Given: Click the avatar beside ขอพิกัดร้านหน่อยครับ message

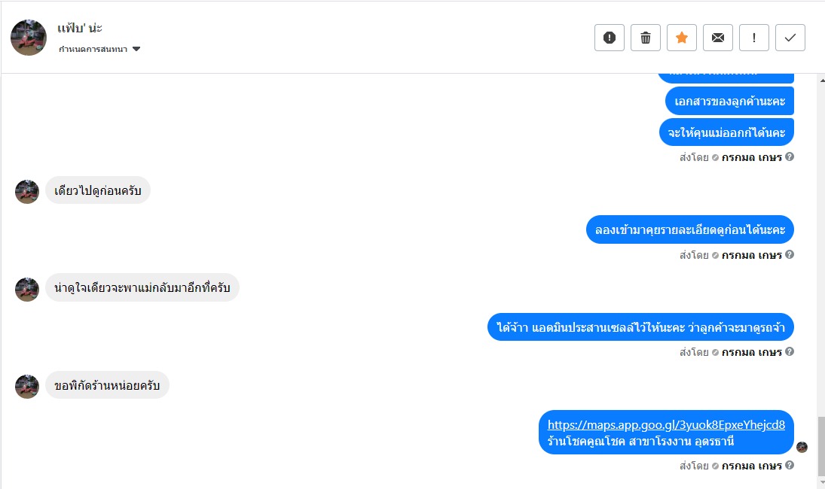Looking at the screenshot, I should coord(27,386).
